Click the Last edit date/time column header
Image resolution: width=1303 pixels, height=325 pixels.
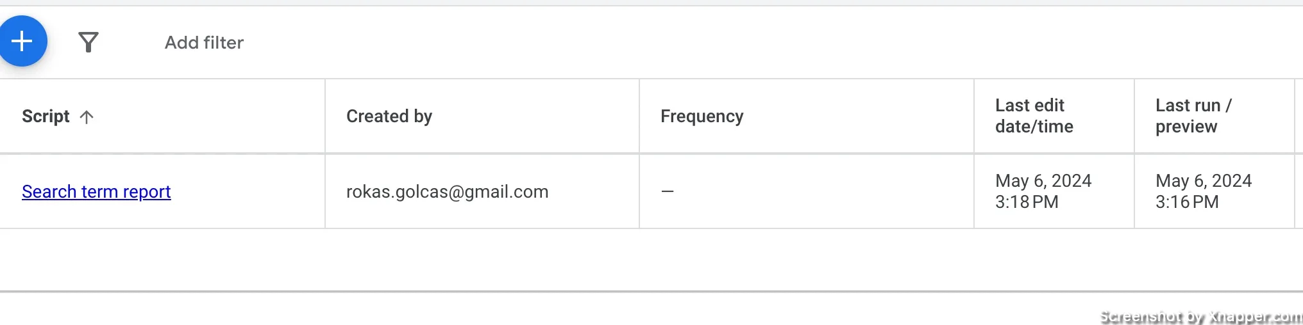(x=1034, y=116)
